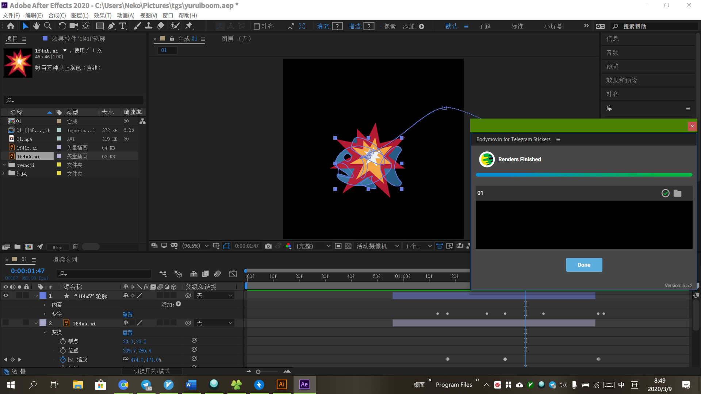Click the fill color swatch 填充
The height and width of the screenshot is (394, 701).
click(x=338, y=26)
